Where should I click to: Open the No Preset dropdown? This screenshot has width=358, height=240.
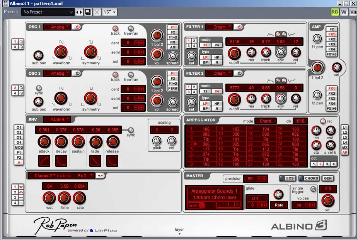click(x=48, y=12)
